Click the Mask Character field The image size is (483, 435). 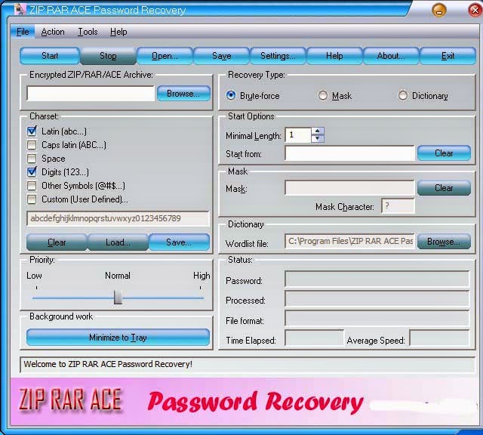point(398,206)
